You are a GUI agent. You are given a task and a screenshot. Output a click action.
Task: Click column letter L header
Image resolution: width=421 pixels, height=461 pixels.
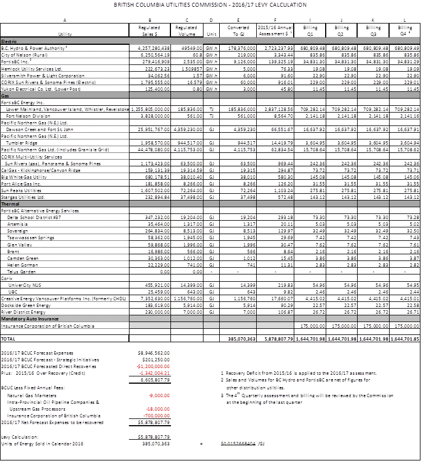[405, 20]
